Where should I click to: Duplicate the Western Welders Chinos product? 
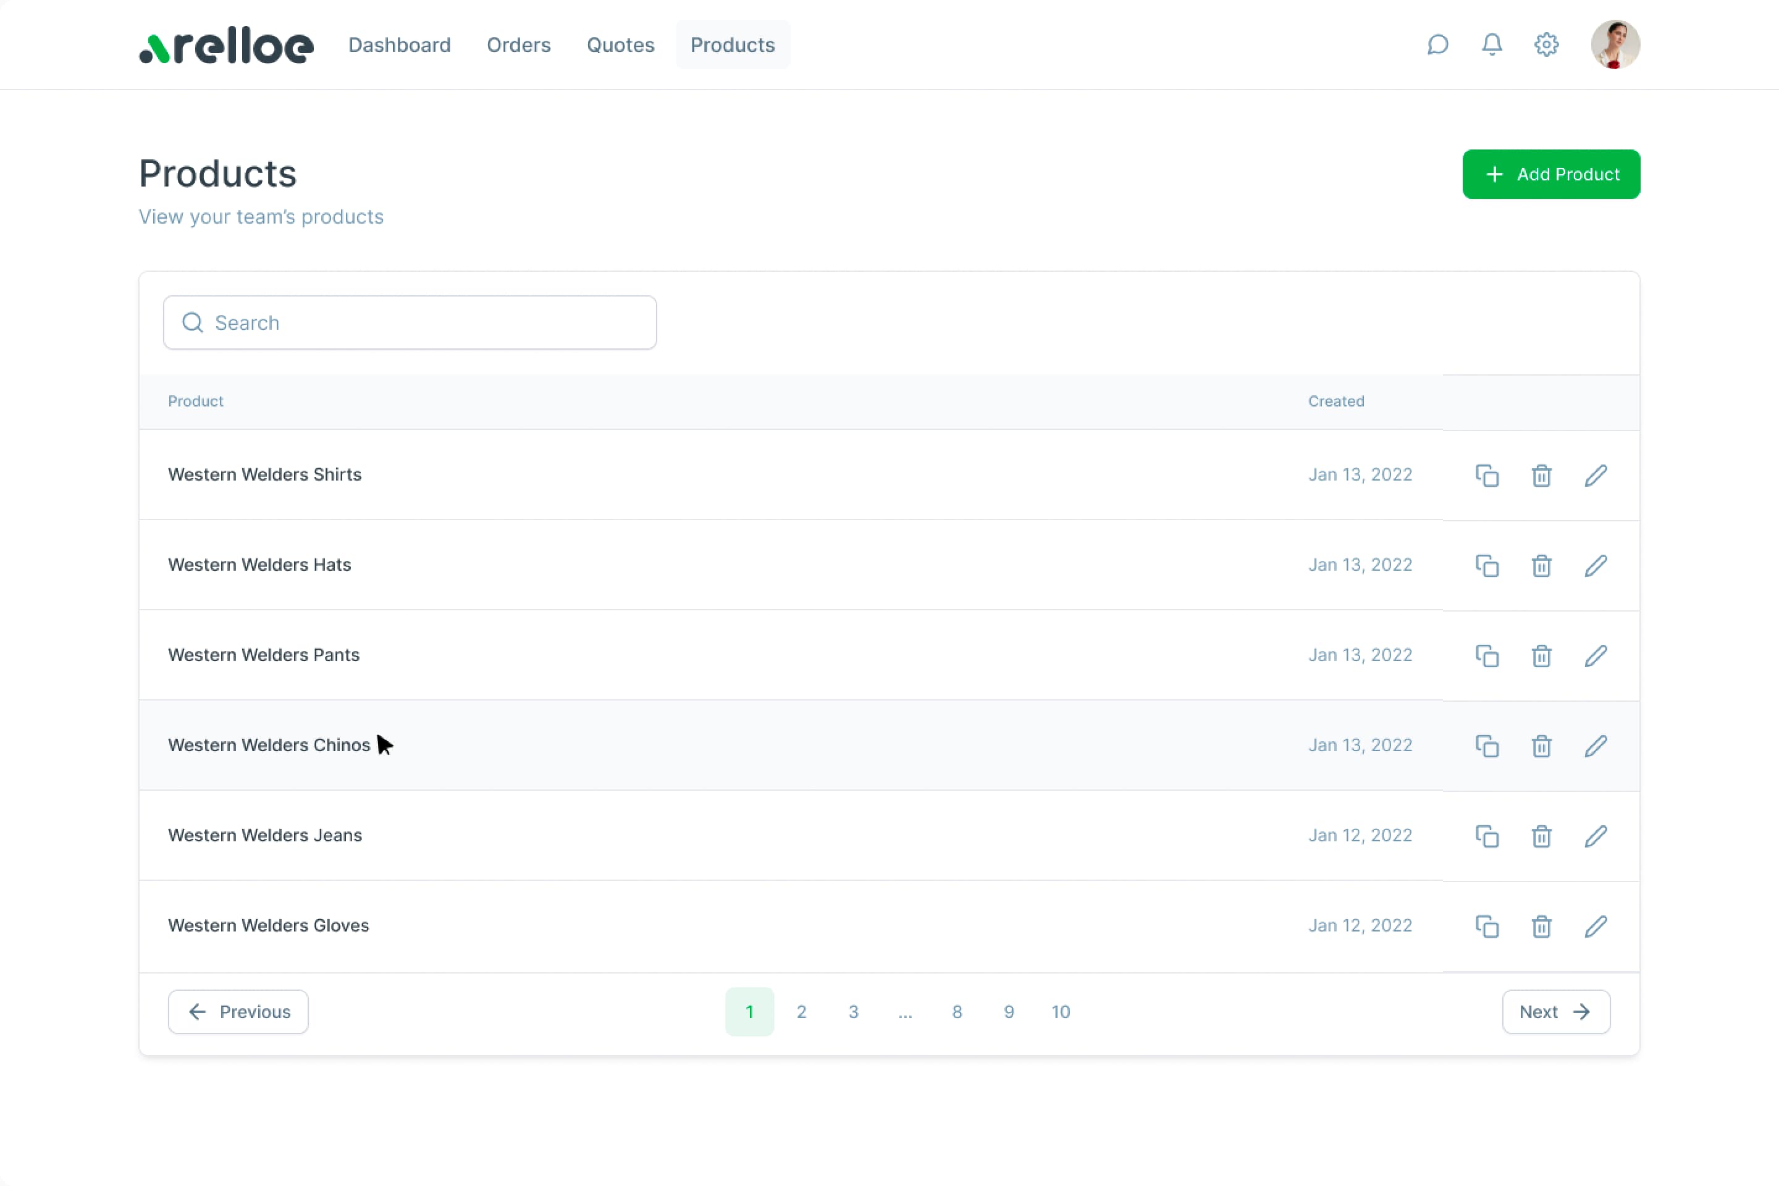pos(1487,746)
